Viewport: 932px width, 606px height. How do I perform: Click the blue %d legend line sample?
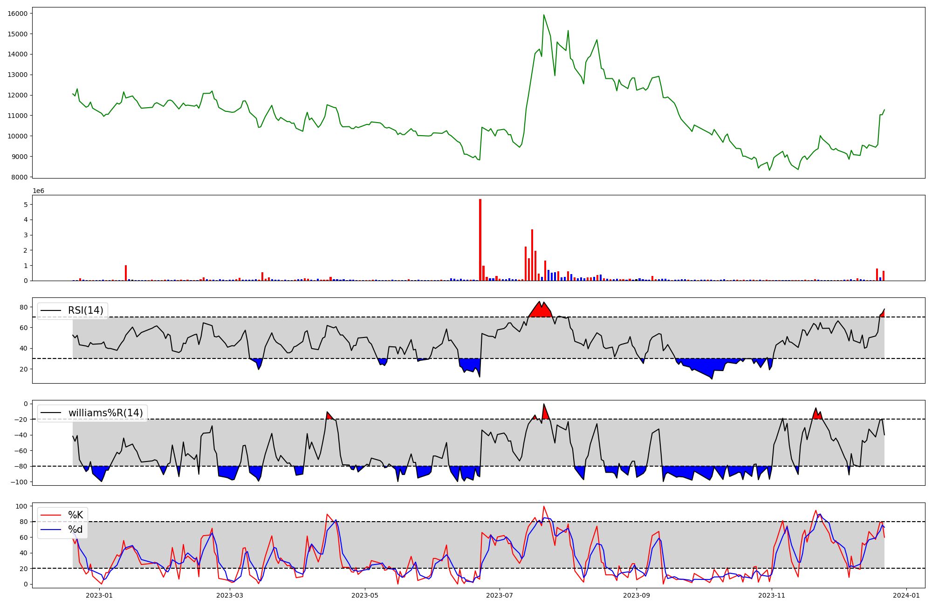(x=50, y=530)
